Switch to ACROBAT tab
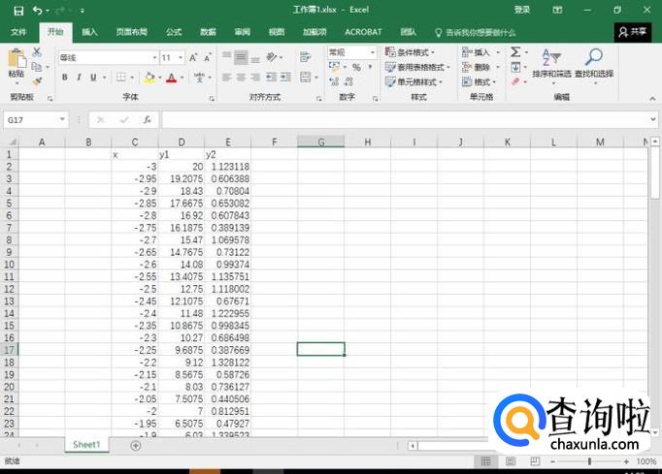The image size is (662, 474). click(363, 32)
